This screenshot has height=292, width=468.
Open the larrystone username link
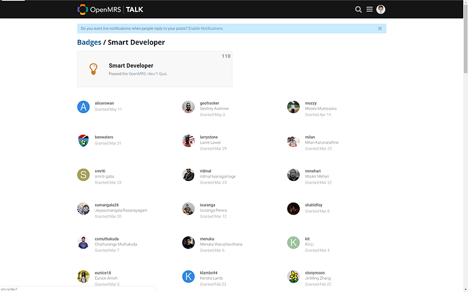(209, 138)
